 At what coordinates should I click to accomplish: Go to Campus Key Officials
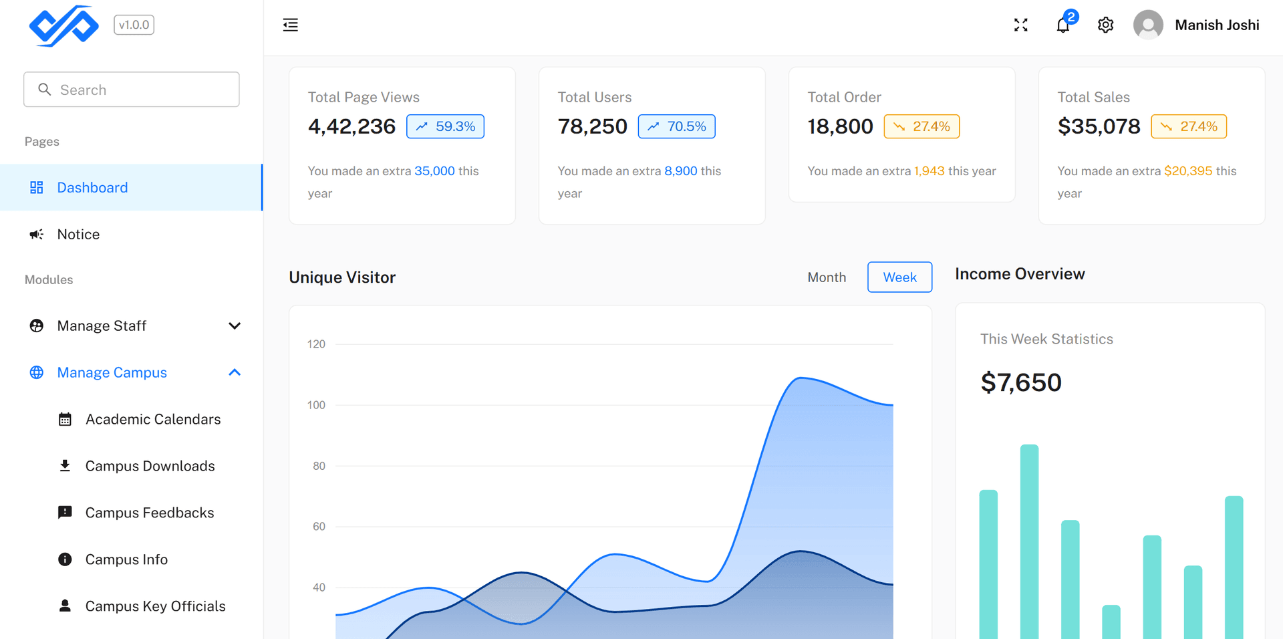click(132, 606)
